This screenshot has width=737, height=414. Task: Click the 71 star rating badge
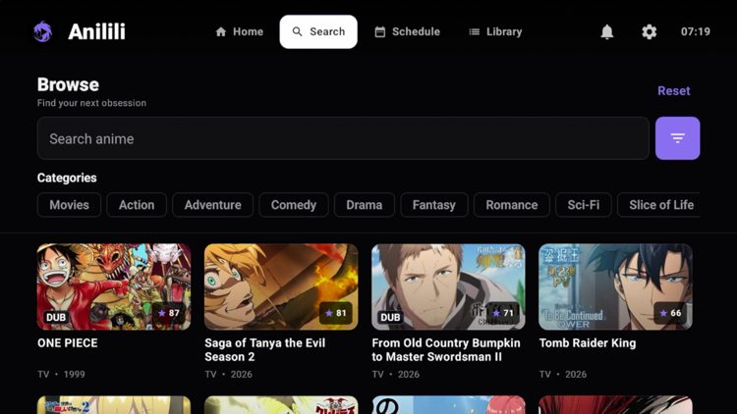click(x=503, y=313)
